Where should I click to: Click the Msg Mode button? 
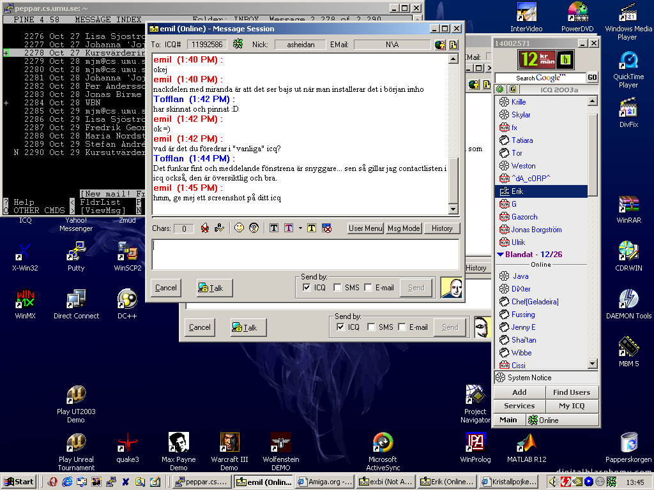[x=404, y=228]
